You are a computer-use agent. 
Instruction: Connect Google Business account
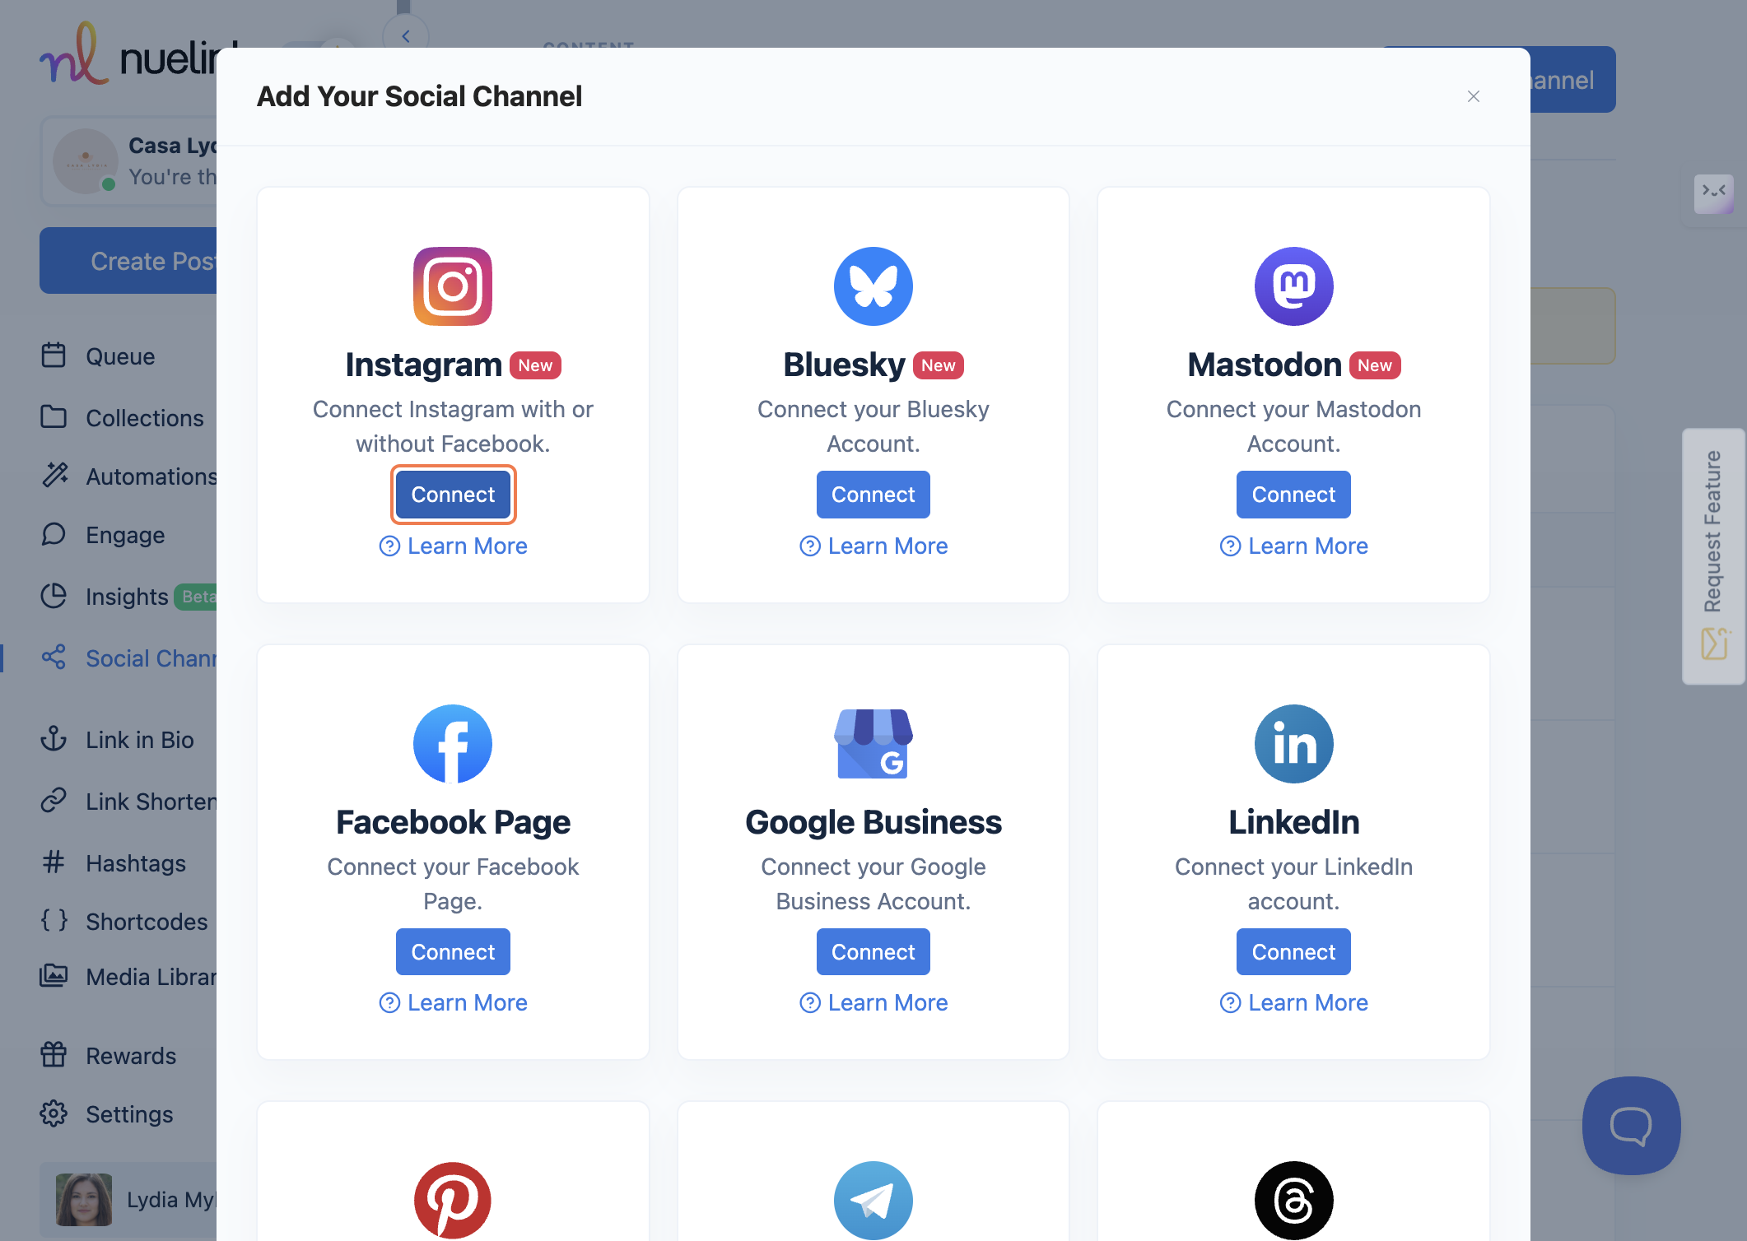tap(873, 952)
